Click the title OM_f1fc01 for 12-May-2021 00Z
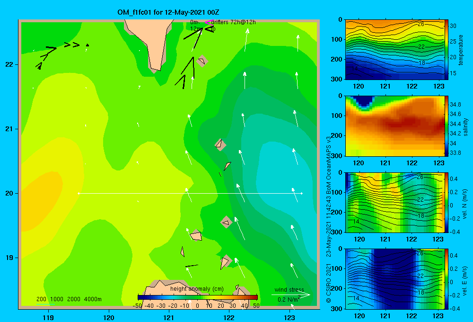This screenshot has height=322, width=473. [x=168, y=12]
